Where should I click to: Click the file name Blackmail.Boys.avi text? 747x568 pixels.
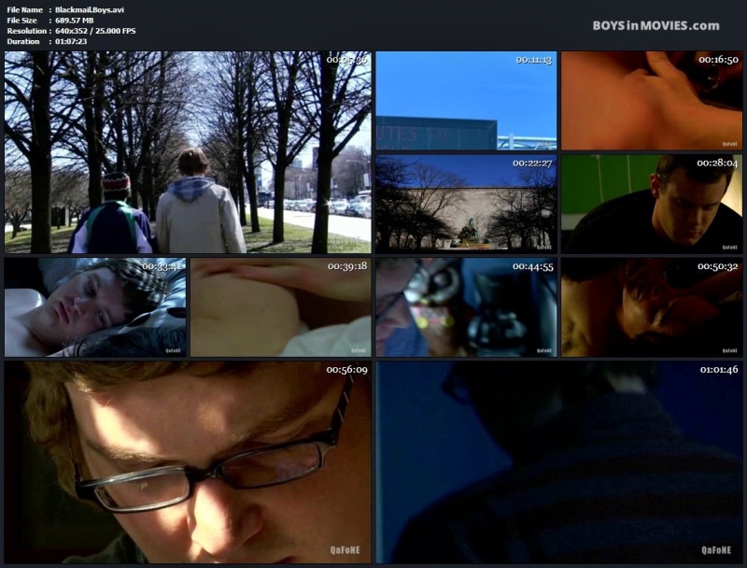point(90,9)
